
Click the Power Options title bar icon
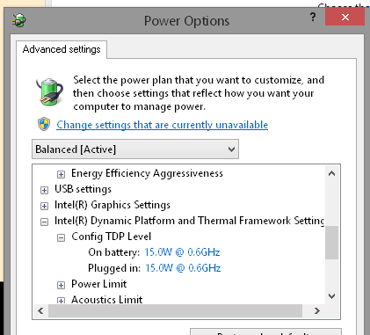coord(19,21)
